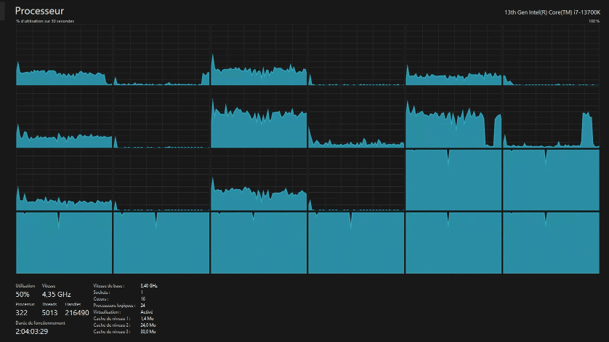Click the 13th Gen Intel Core i7-13700K label
The height and width of the screenshot is (342, 609).
[552, 12]
